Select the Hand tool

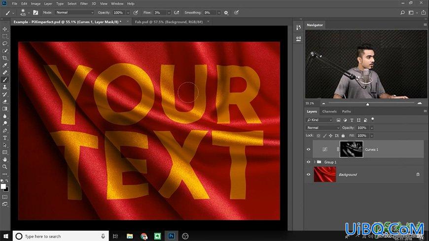coord(5,159)
